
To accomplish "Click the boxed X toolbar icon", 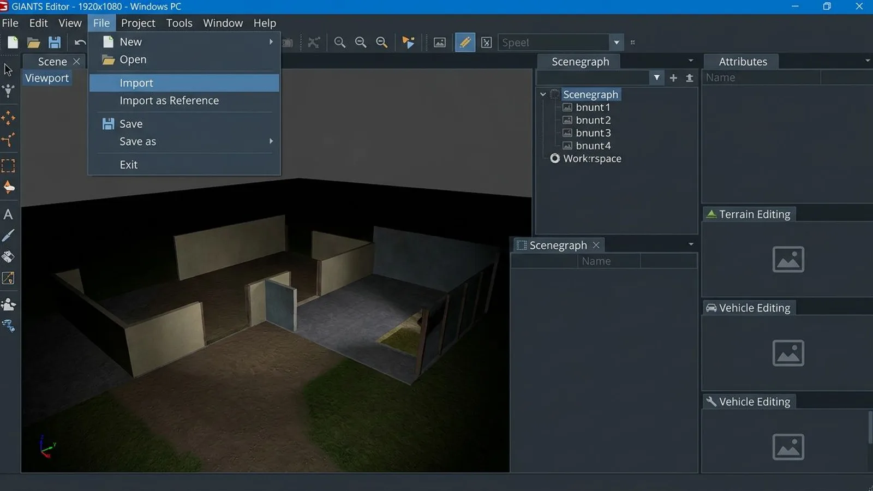I will tap(487, 43).
